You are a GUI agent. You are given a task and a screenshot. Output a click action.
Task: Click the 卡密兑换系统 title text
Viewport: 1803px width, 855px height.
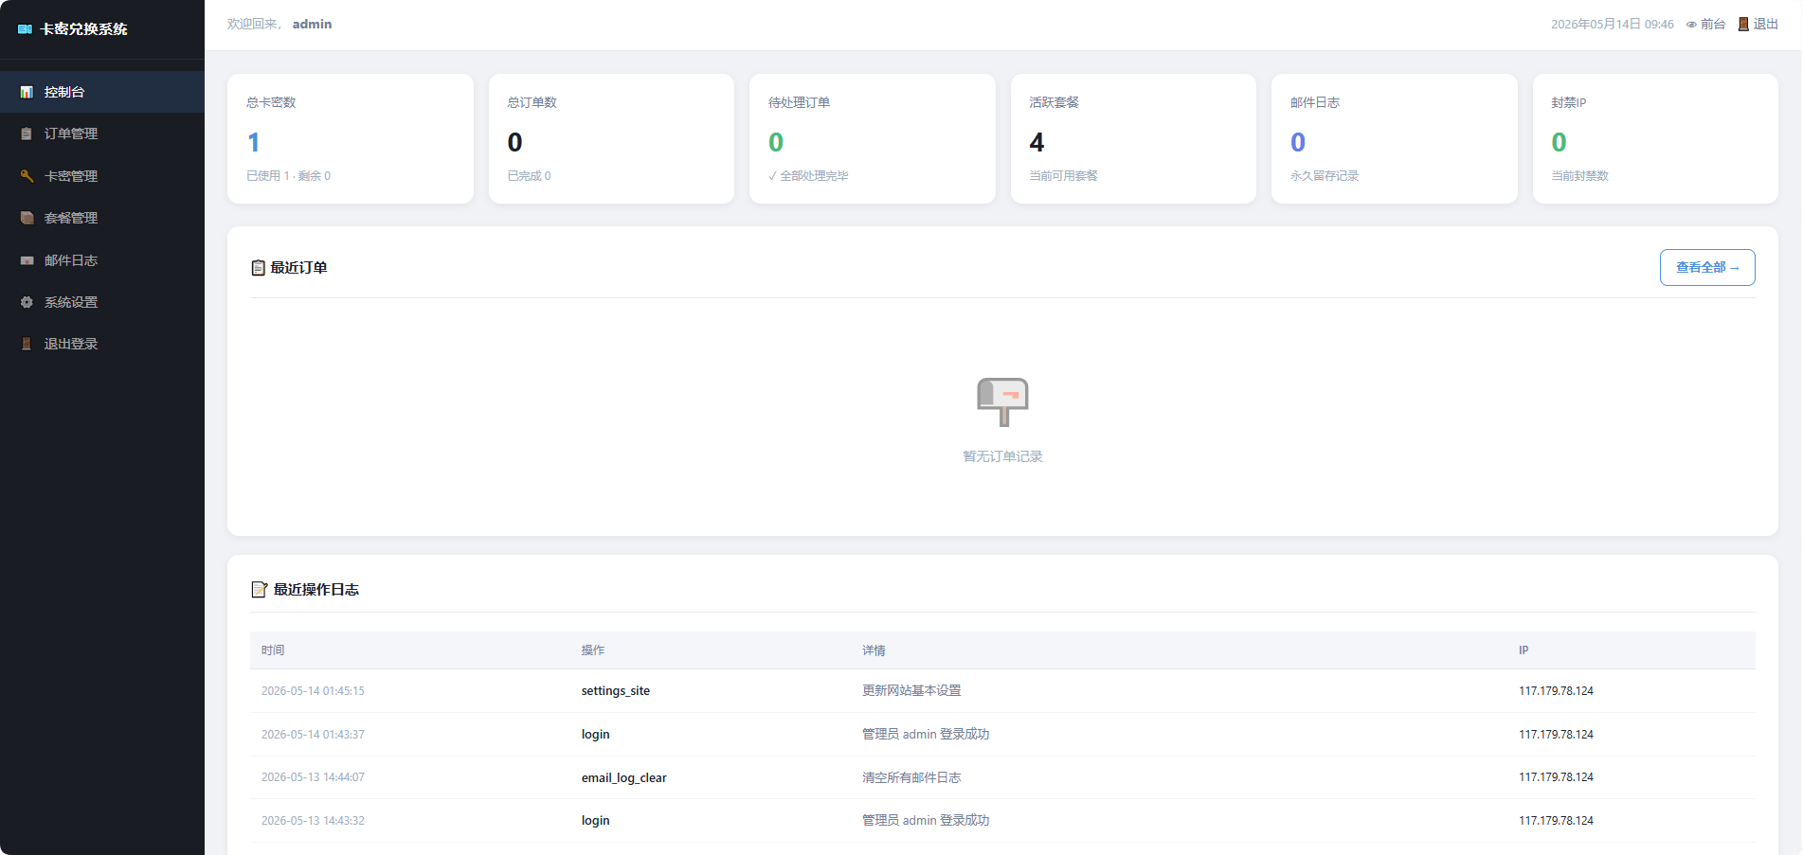point(83,29)
